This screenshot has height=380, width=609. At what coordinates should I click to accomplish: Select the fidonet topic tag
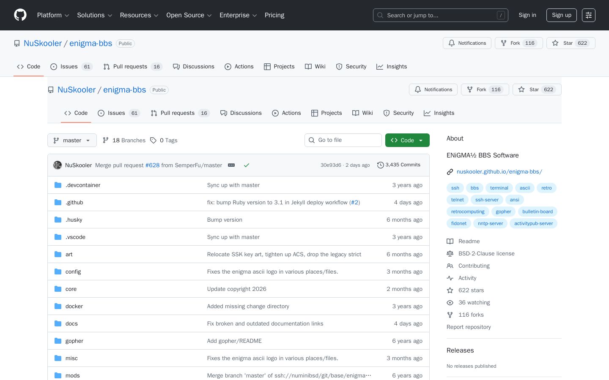459,223
